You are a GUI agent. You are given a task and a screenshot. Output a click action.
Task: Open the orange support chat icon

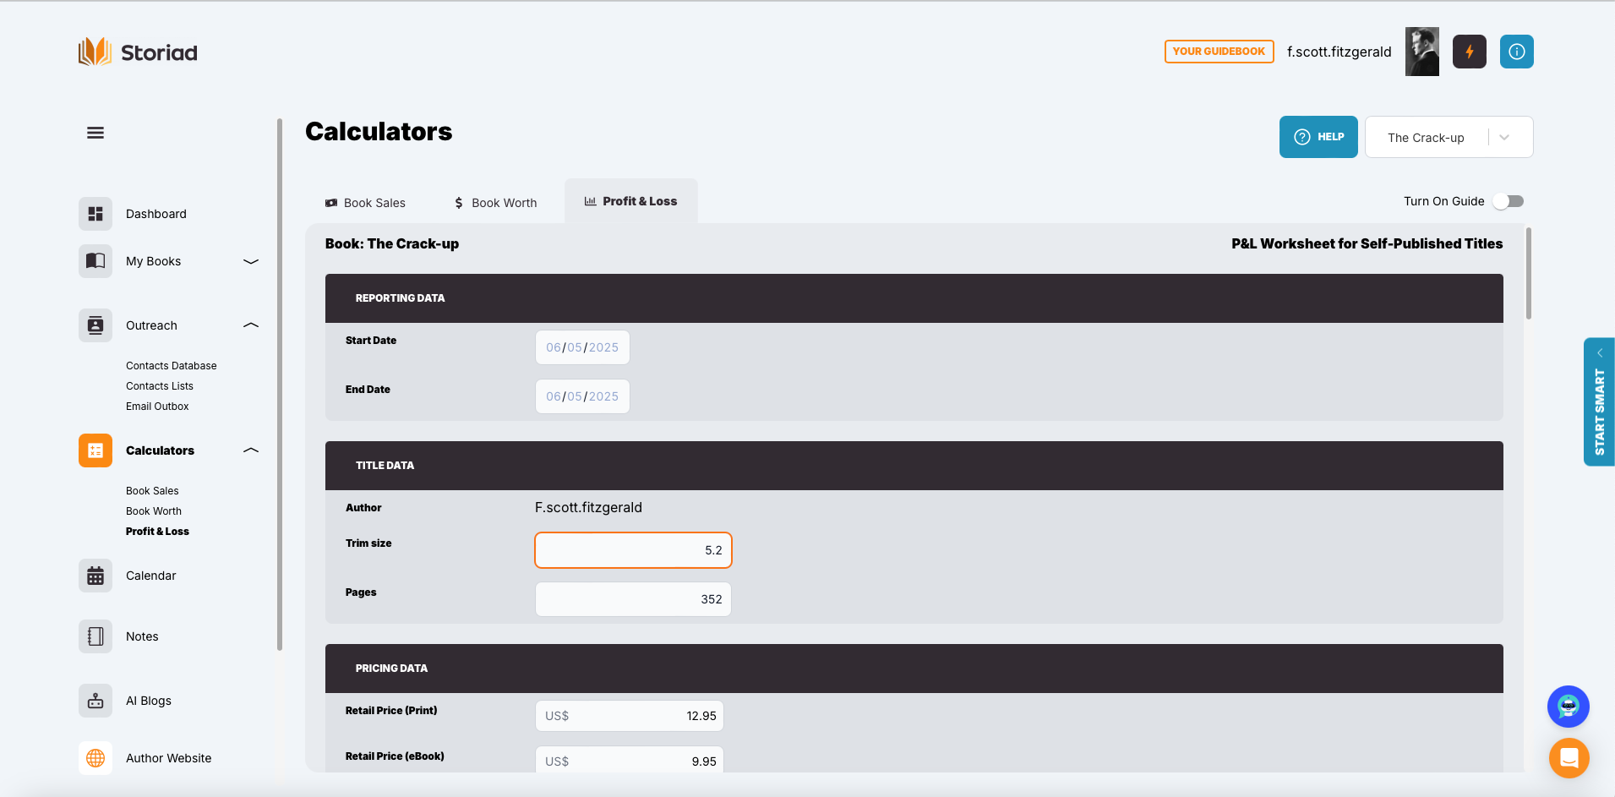(1569, 758)
